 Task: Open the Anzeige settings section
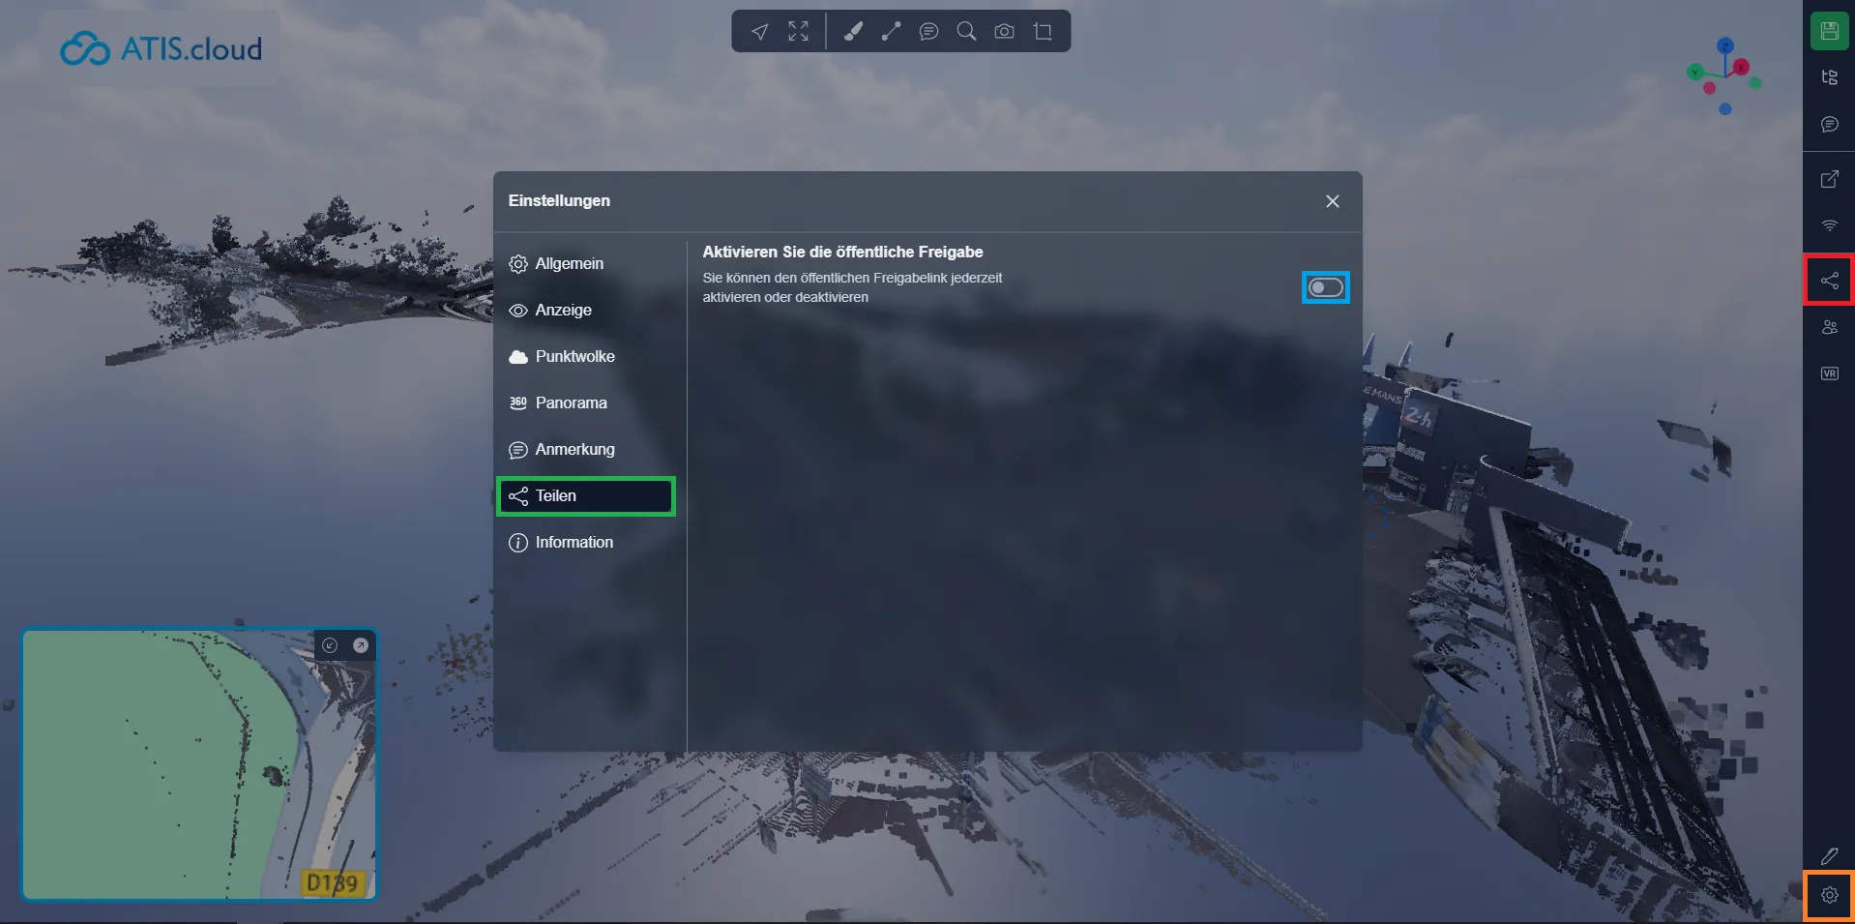563,310
